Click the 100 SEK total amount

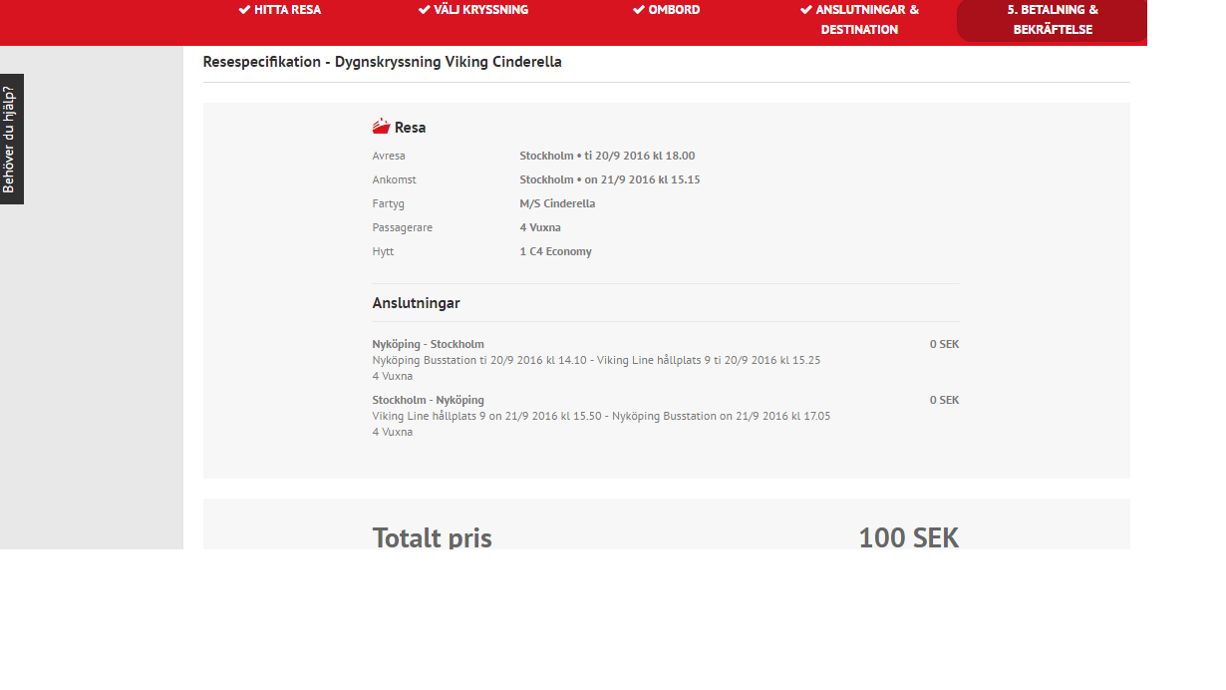click(x=908, y=538)
